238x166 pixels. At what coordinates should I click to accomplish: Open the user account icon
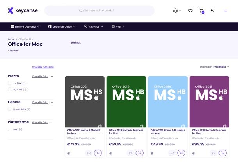(x=212, y=10)
